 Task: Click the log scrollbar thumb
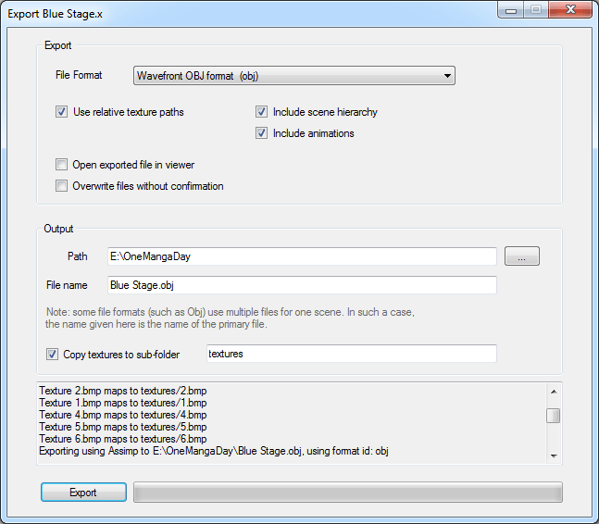click(x=553, y=416)
